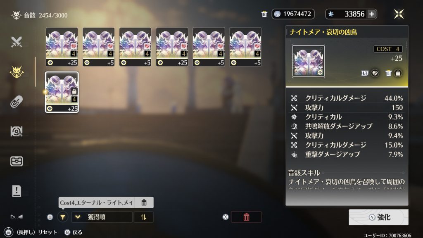
Task: Open the pill-shaped items sidebar tab
Action: pyautogui.click(x=17, y=102)
